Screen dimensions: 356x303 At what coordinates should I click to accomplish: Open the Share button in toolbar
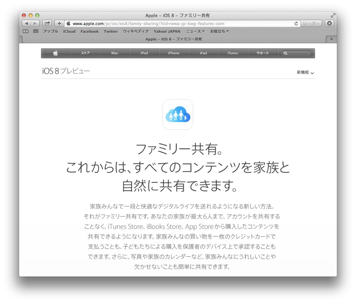(x=47, y=23)
